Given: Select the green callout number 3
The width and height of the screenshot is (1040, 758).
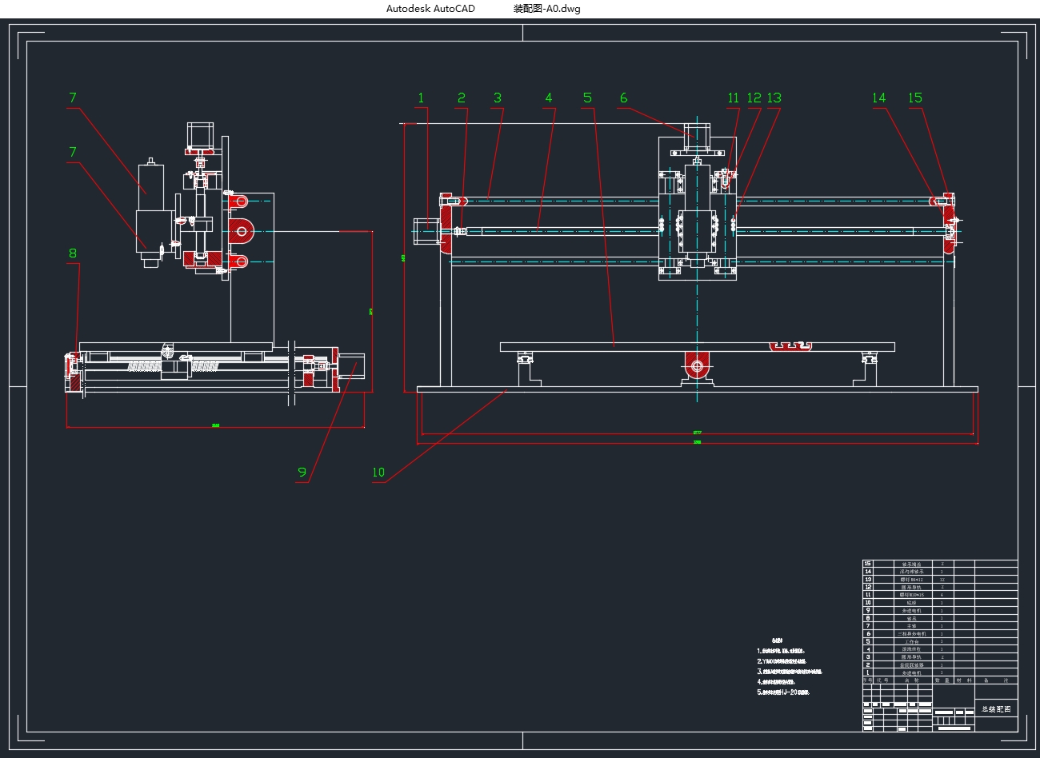Looking at the screenshot, I should click(x=498, y=98).
